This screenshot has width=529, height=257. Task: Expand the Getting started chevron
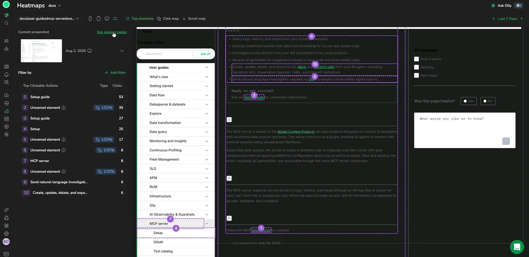[207, 86]
